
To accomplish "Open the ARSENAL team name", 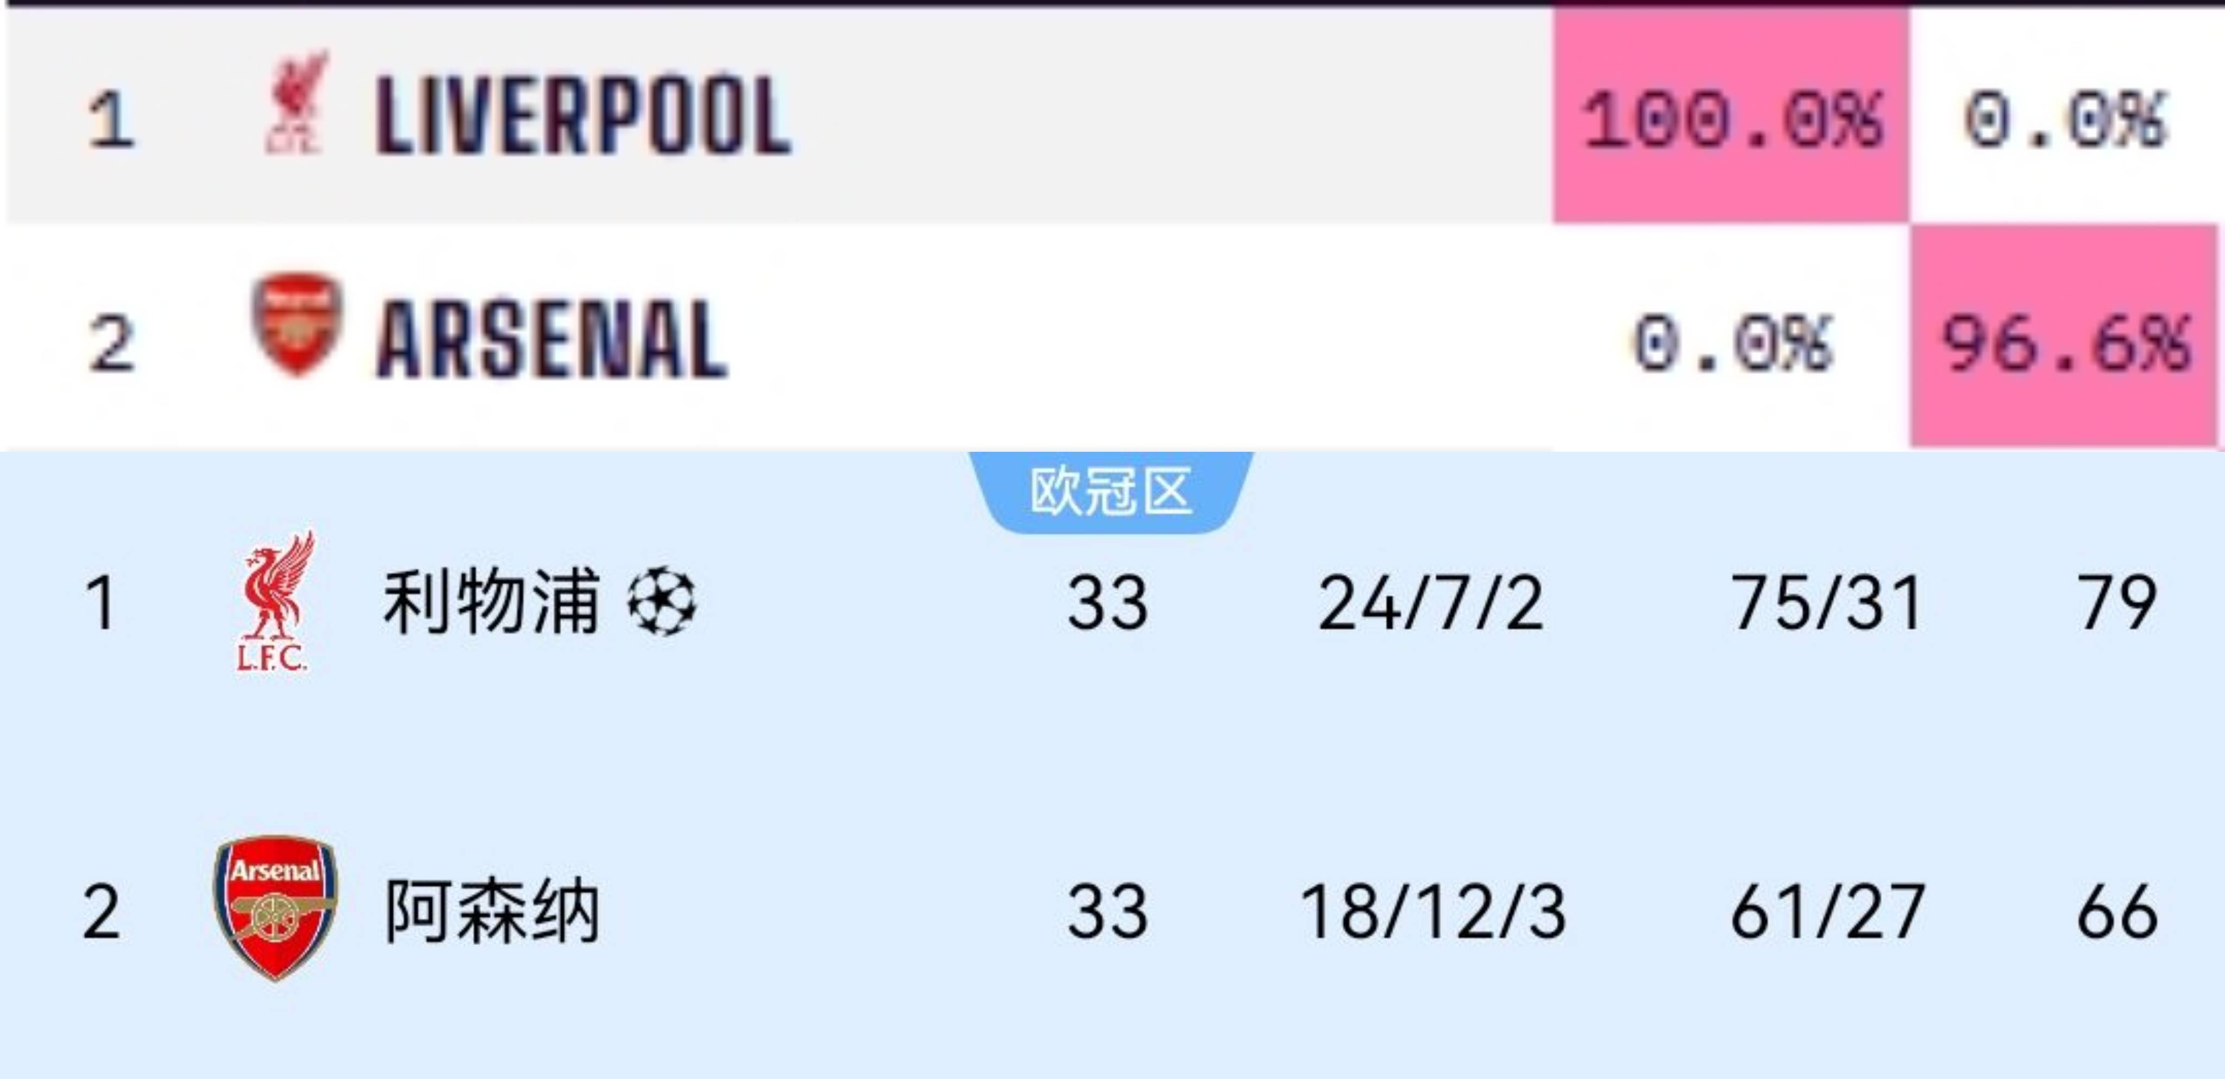I will 552,340.
